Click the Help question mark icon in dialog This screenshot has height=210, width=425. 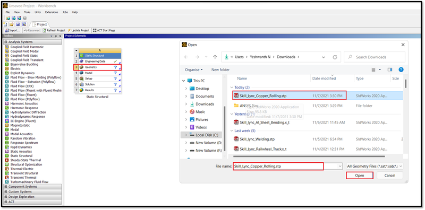pyautogui.click(x=401, y=69)
